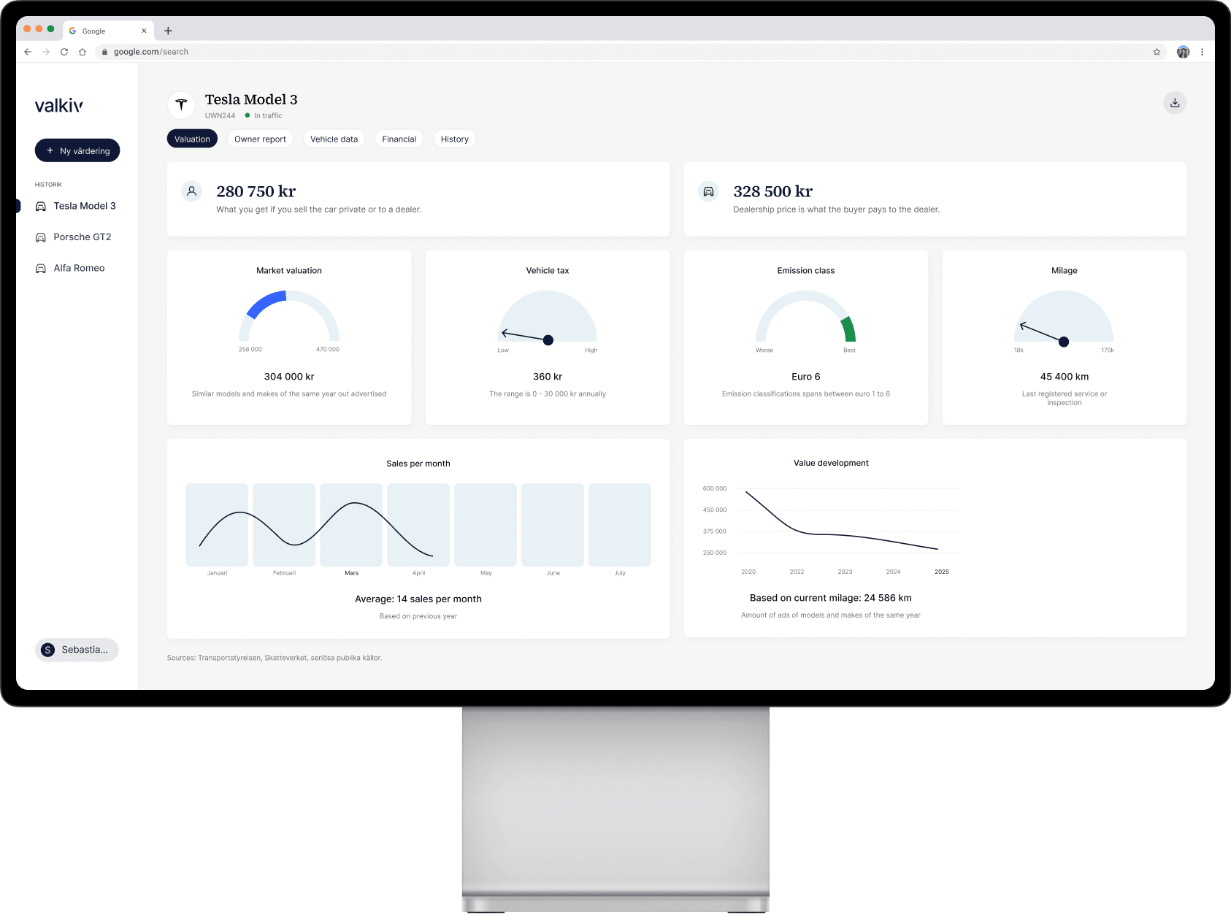The height and width of the screenshot is (914, 1231).
Task: Click the browser profile avatar
Action: (1183, 52)
